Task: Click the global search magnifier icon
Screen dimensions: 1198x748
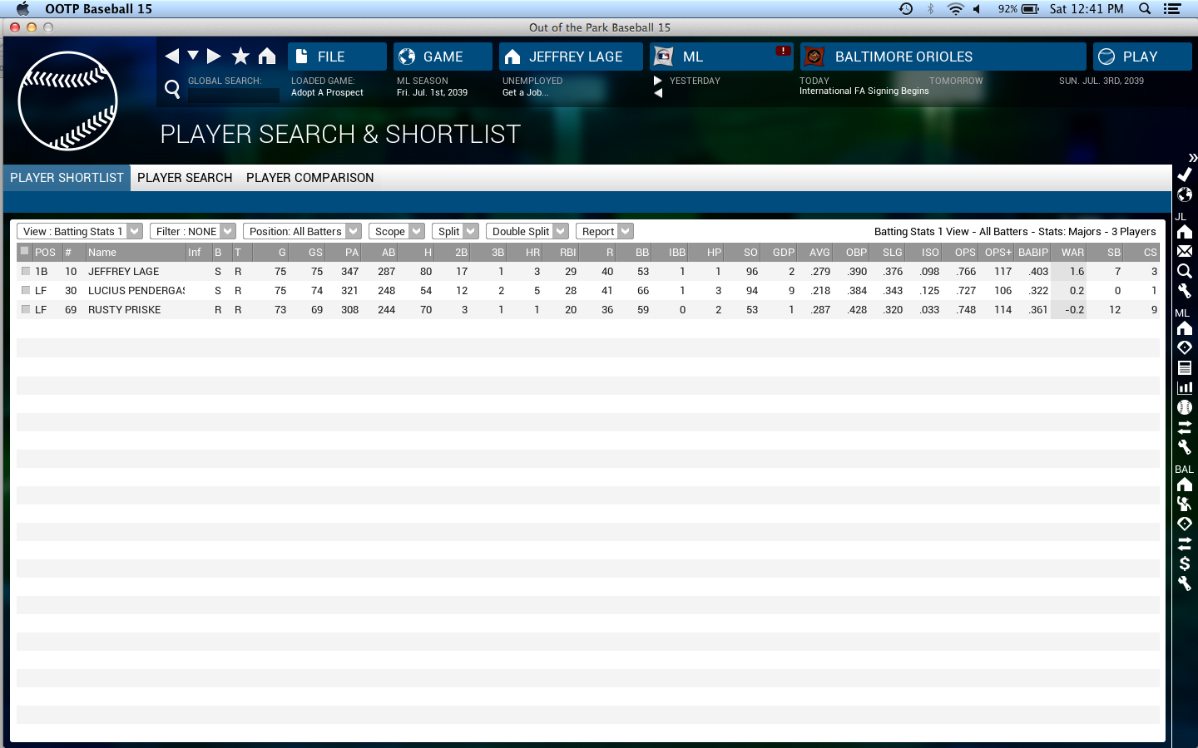Action: 172,89
